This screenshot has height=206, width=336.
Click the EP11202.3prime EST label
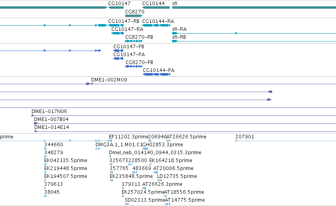click(128, 137)
